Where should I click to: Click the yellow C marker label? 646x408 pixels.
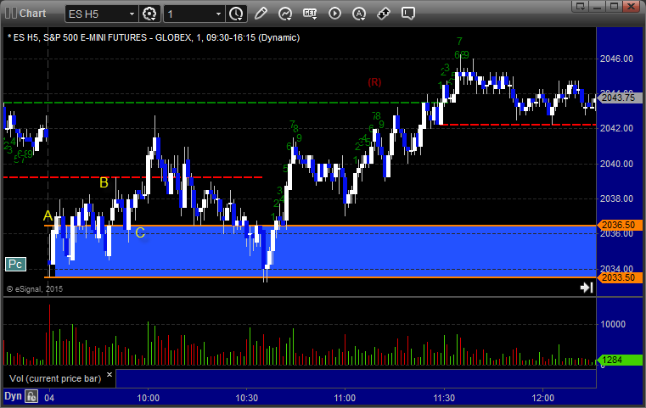(x=140, y=232)
